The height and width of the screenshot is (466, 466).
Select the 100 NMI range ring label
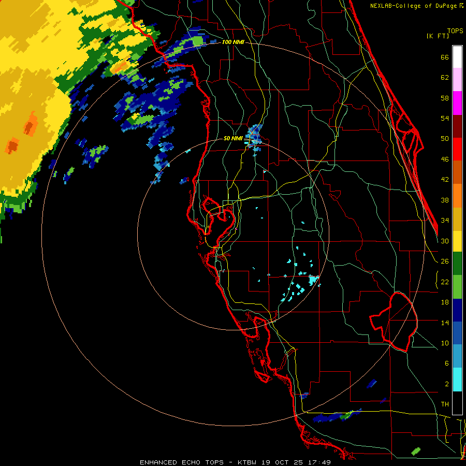(233, 42)
